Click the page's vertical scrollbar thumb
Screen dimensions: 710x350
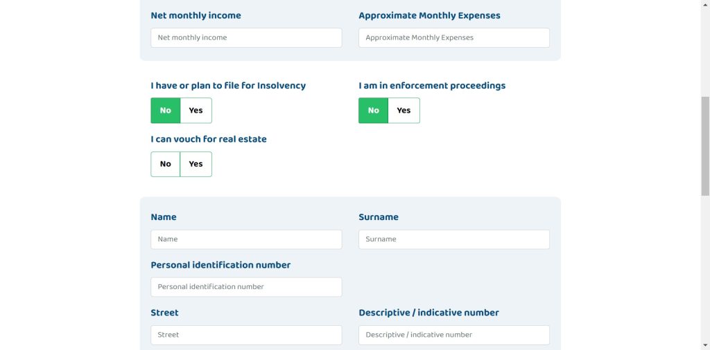[x=705, y=145]
